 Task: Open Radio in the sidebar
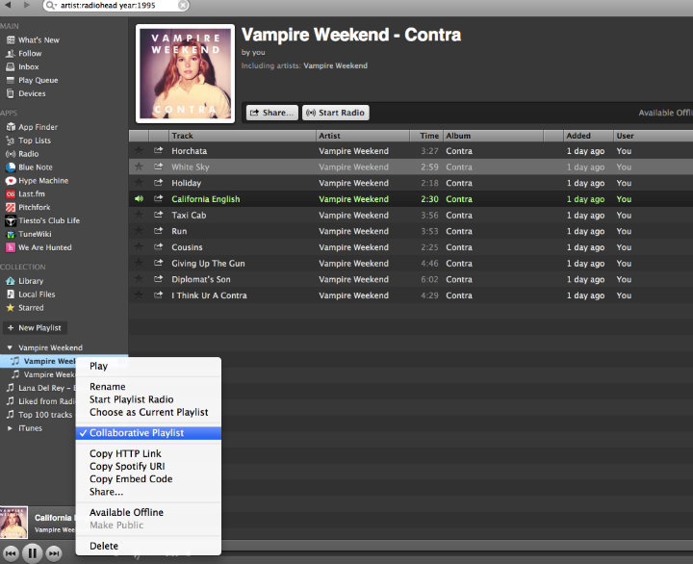22,154
